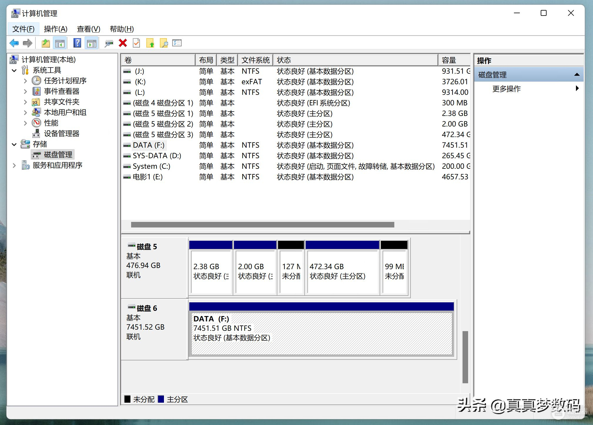This screenshot has width=593, height=425.
Task: Collapse the 系统工具 tree node
Action: point(14,70)
